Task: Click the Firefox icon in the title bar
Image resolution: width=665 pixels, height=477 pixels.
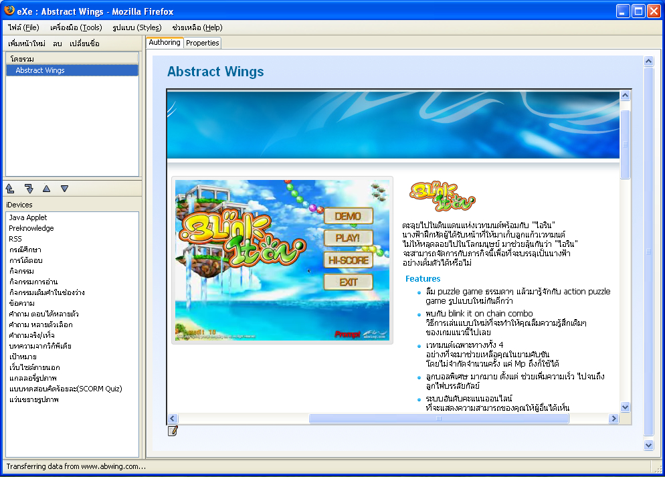Action: coord(9,11)
